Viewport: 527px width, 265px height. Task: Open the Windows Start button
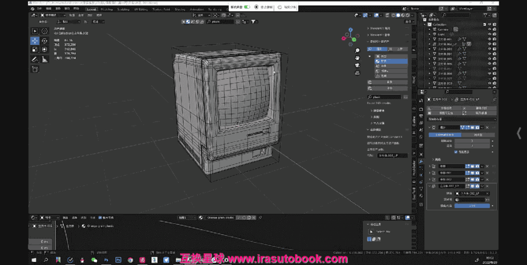33,260
